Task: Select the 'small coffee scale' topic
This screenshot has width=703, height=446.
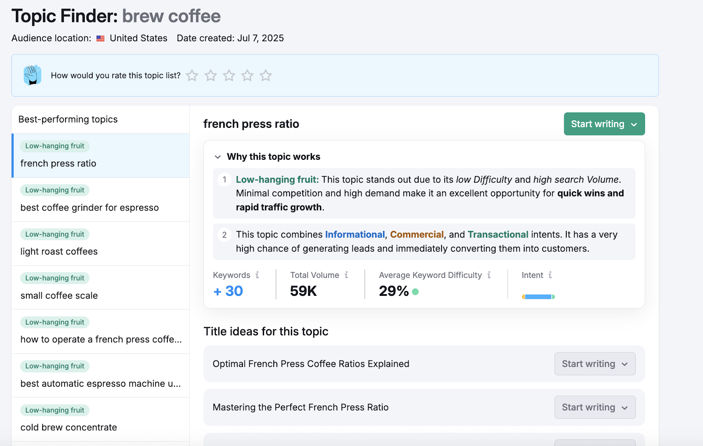Action: coord(59,295)
